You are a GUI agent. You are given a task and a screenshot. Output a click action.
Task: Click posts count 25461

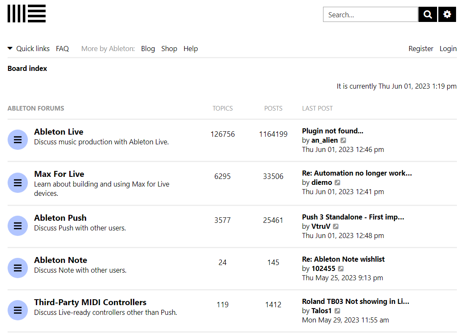pyautogui.click(x=273, y=221)
